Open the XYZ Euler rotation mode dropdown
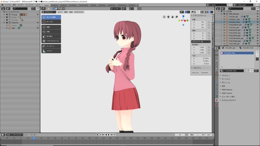 pyautogui.click(x=201, y=42)
